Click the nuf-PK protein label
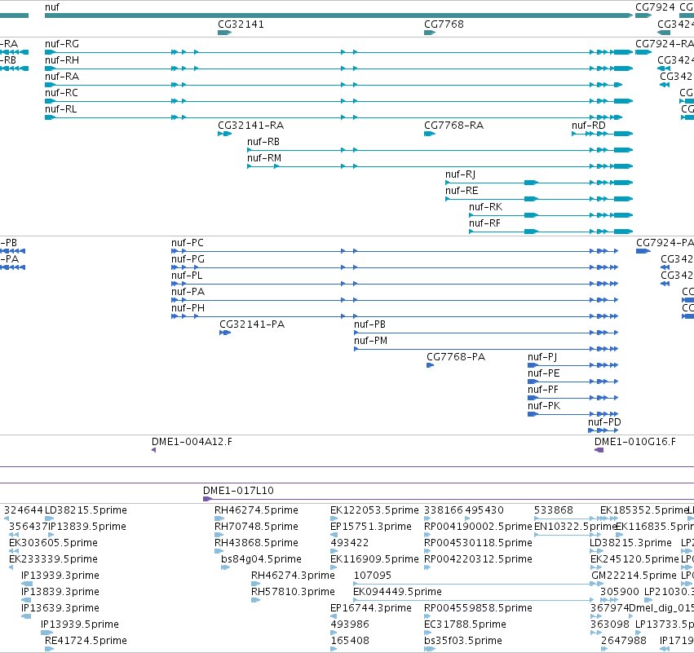694x653 pixels. (x=544, y=406)
